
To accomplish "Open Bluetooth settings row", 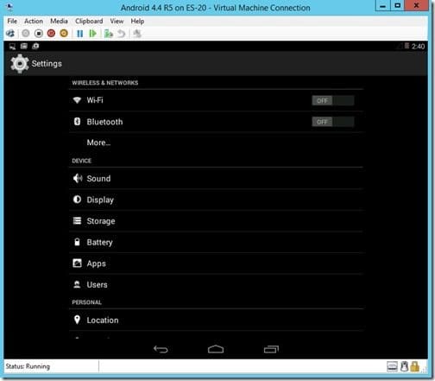I will 216,122.
